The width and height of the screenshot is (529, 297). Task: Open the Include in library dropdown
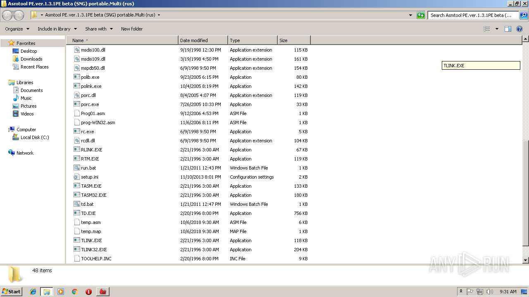coord(57,29)
